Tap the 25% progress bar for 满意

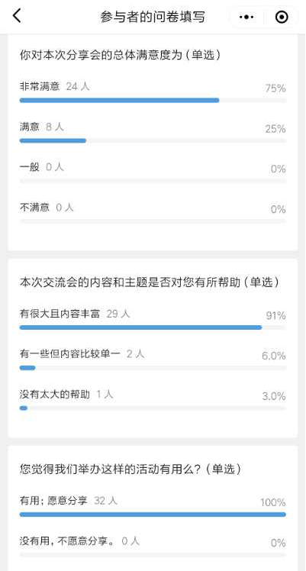(x=153, y=140)
